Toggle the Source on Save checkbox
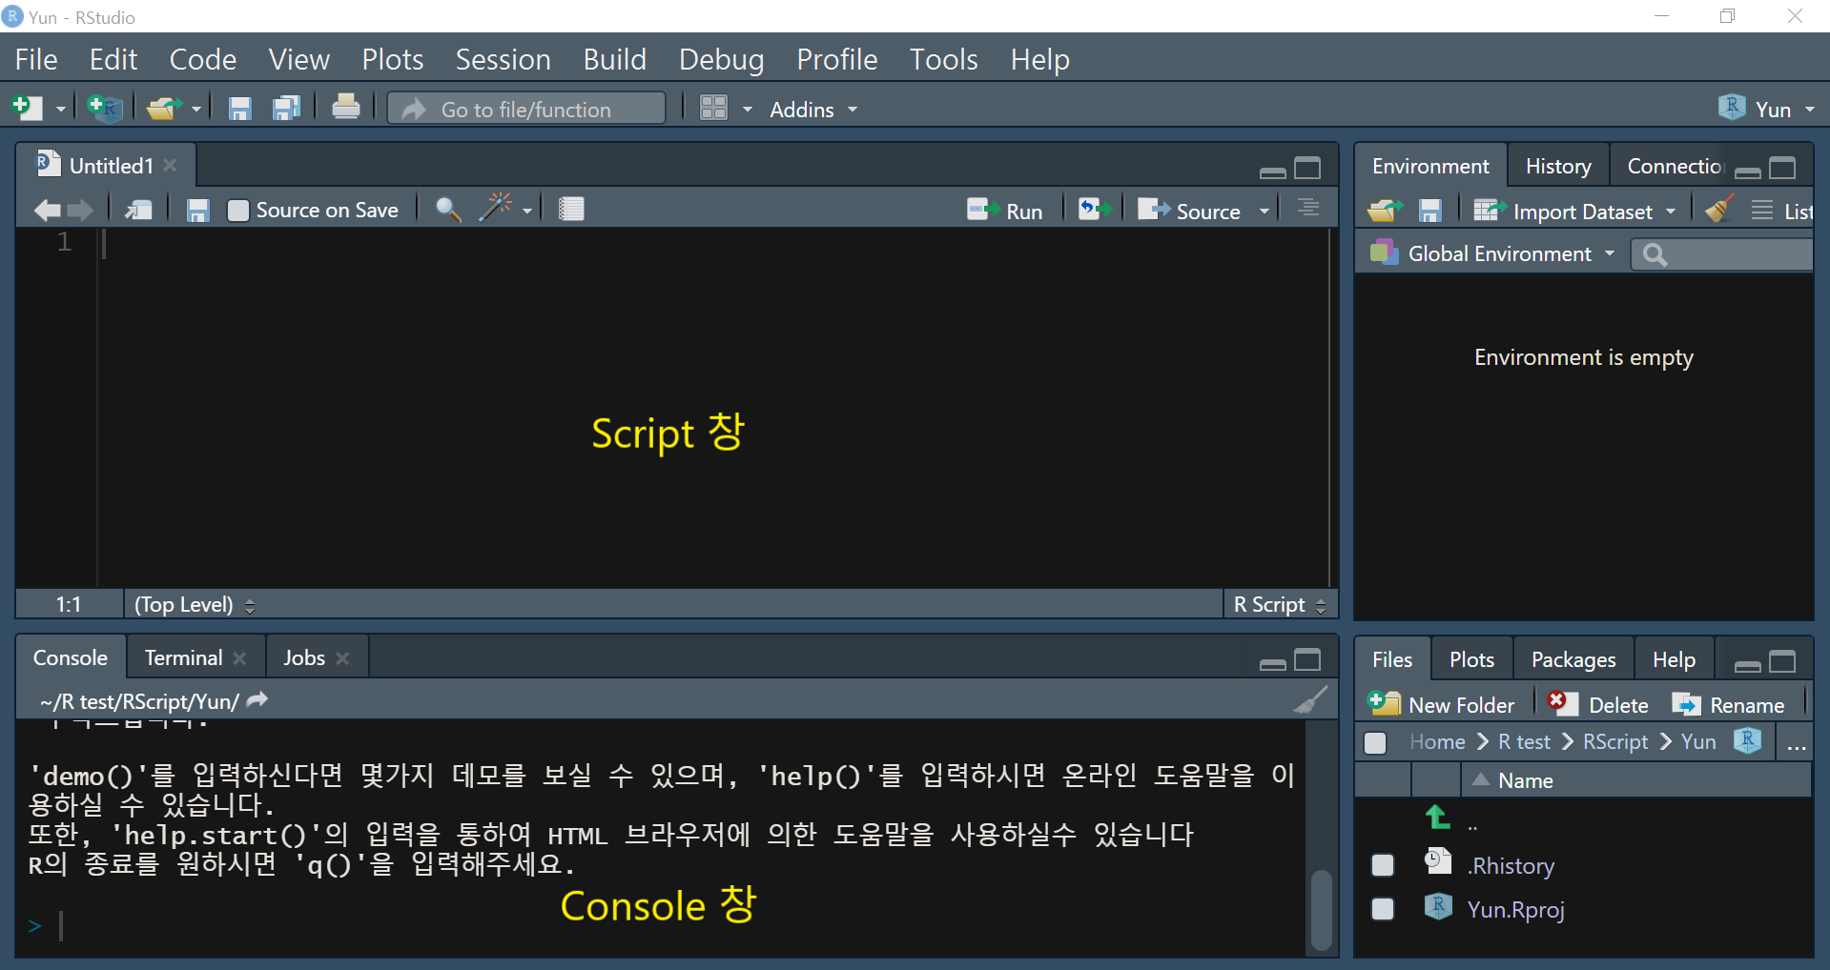 pyautogui.click(x=238, y=211)
